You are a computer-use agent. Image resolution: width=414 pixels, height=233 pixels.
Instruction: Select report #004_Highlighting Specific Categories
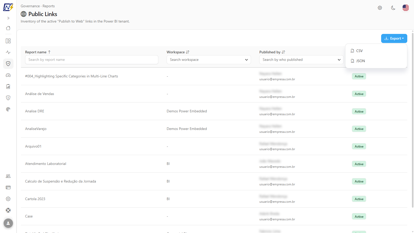pos(71,76)
